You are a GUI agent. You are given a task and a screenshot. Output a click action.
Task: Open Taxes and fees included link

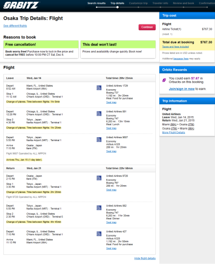point(176,47)
